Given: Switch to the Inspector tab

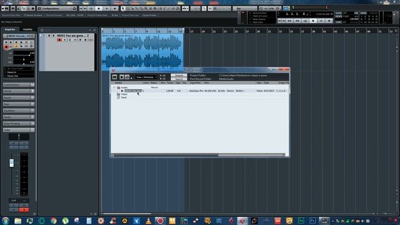Looking at the screenshot, I should point(10,29).
